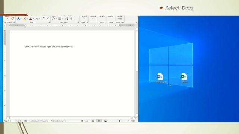Launch the Clipboard pane dialog launcher
Viewport: 239px width, 134px height.
tap(14, 22)
